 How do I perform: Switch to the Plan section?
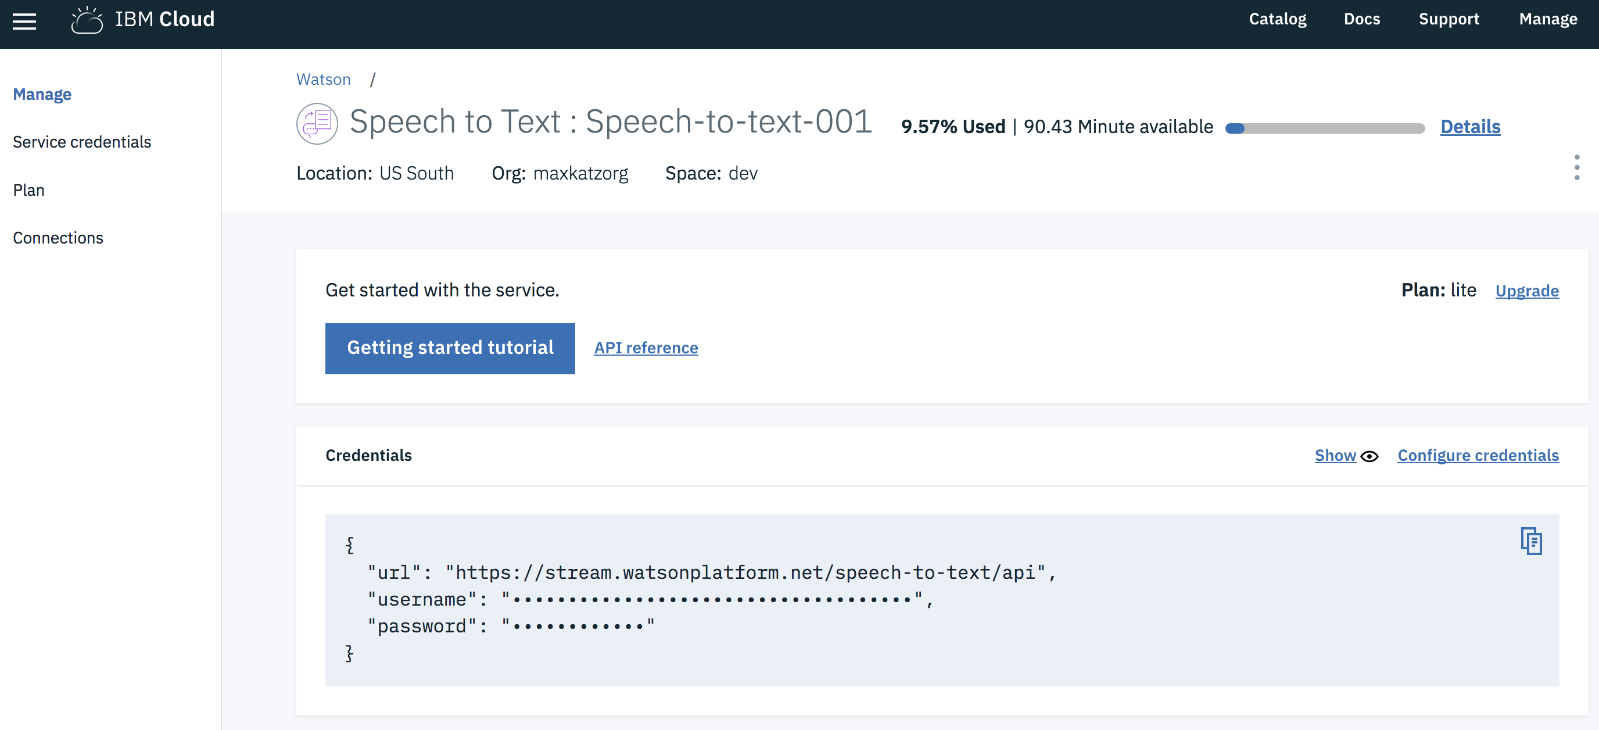[x=28, y=190]
